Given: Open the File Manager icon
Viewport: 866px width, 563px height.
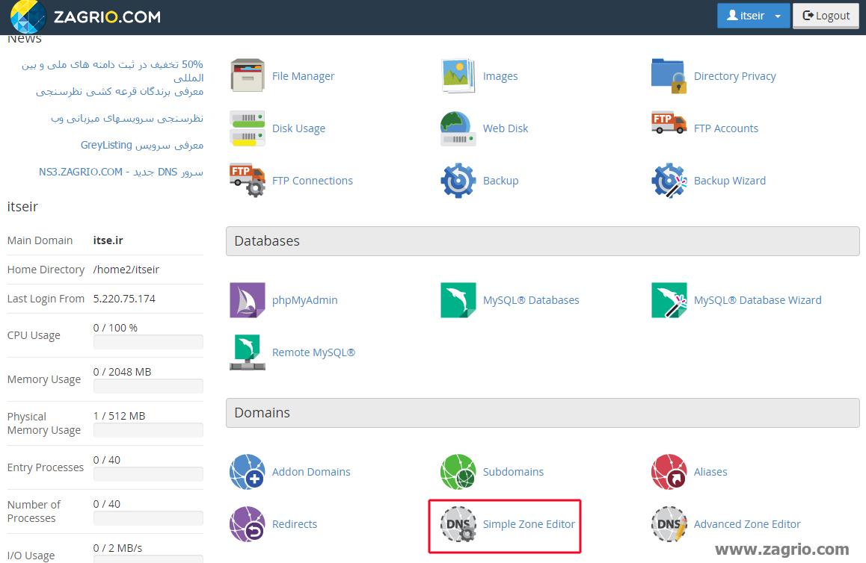Looking at the screenshot, I should 248,75.
